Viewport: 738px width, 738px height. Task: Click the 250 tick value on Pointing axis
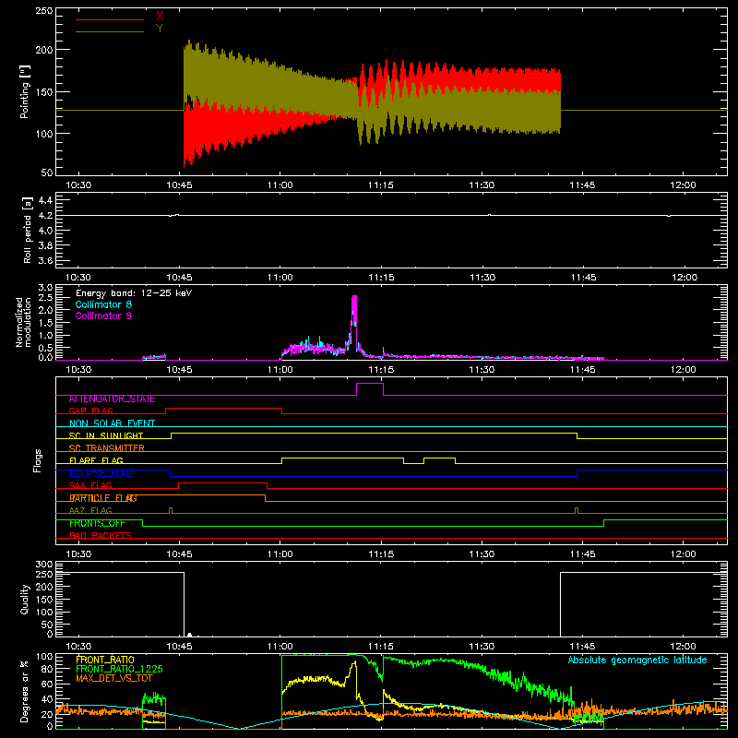[44, 11]
